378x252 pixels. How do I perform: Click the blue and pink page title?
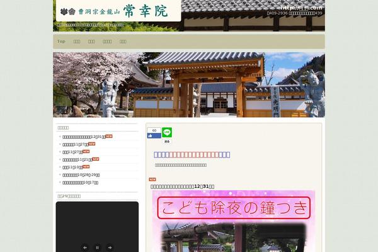pos(192,154)
